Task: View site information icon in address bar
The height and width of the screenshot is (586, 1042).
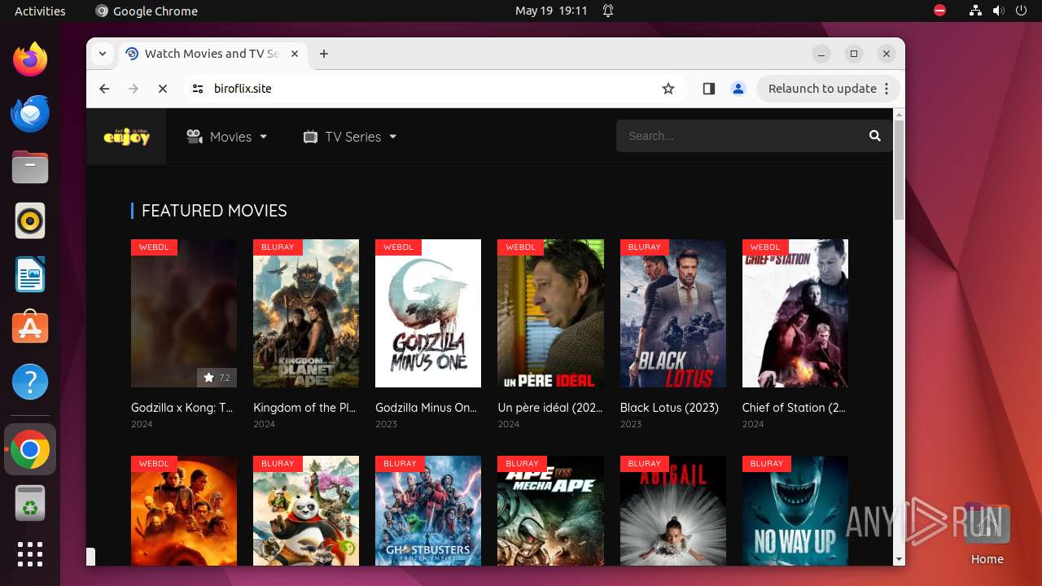Action: point(198,89)
